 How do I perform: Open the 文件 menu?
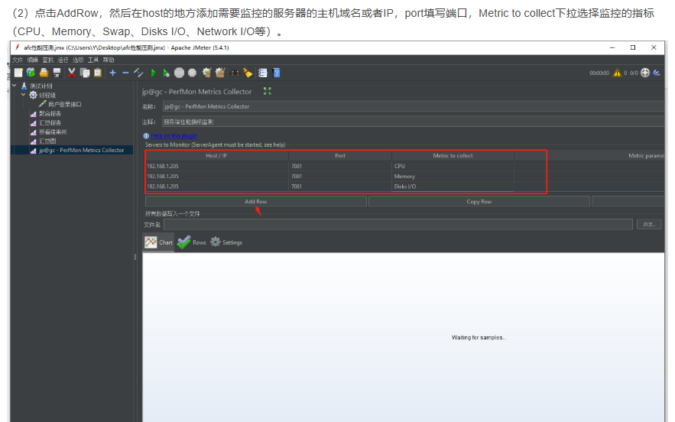click(18, 60)
